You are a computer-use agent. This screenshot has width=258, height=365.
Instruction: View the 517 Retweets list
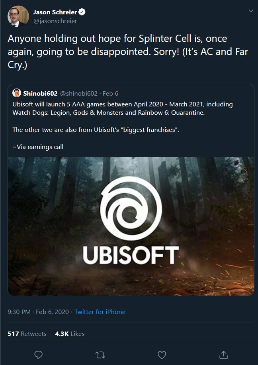tap(27, 334)
